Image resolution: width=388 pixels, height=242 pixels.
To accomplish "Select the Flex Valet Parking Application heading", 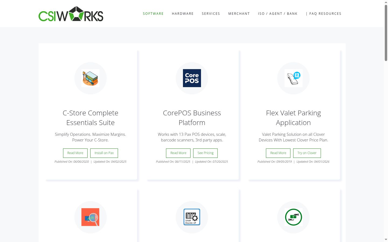I will [293, 118].
